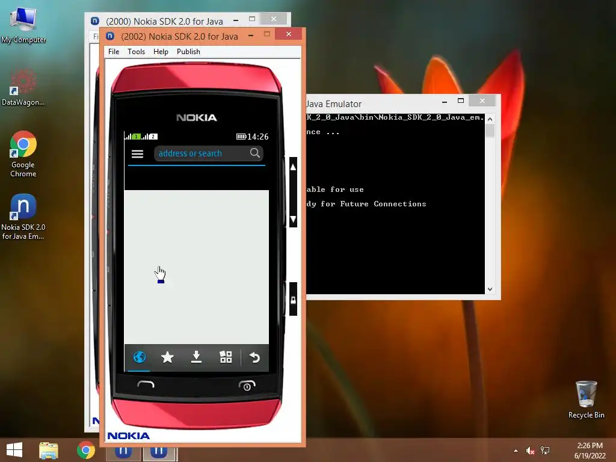Open the File menu in 2002 emulator

click(x=114, y=52)
